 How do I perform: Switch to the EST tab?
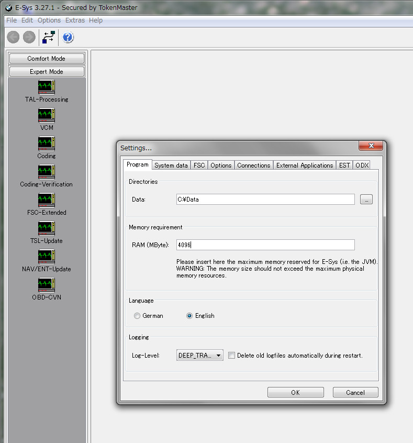(344, 165)
